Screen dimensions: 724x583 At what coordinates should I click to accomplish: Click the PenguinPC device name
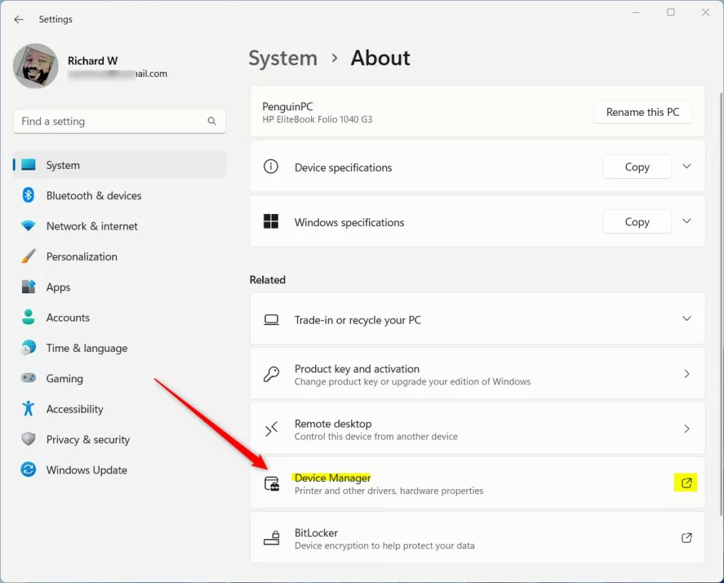pyautogui.click(x=288, y=107)
